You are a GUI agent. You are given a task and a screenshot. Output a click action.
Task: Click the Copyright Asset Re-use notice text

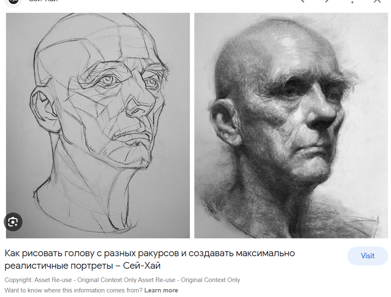click(x=122, y=280)
